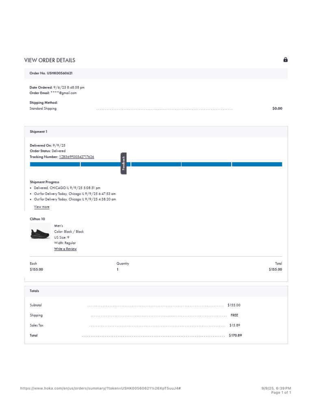Click the Out for Delivery 6:47:53 am entry
The image size is (312, 416).
(x=75, y=194)
